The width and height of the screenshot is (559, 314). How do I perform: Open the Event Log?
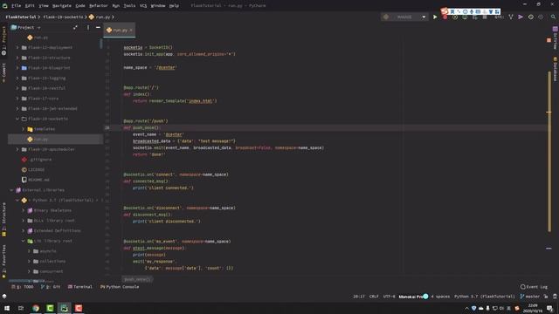534,287
